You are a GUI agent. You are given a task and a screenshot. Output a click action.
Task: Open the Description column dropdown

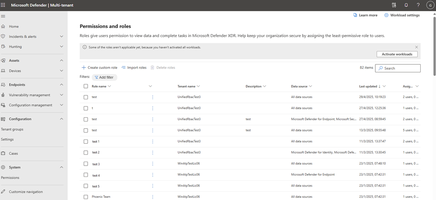(264, 86)
